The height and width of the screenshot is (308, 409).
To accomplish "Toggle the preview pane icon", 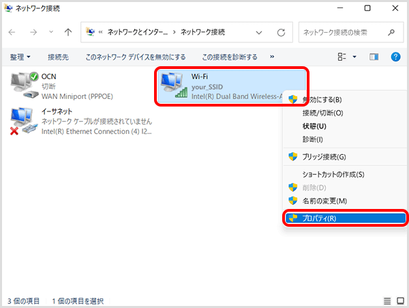I will 374,57.
